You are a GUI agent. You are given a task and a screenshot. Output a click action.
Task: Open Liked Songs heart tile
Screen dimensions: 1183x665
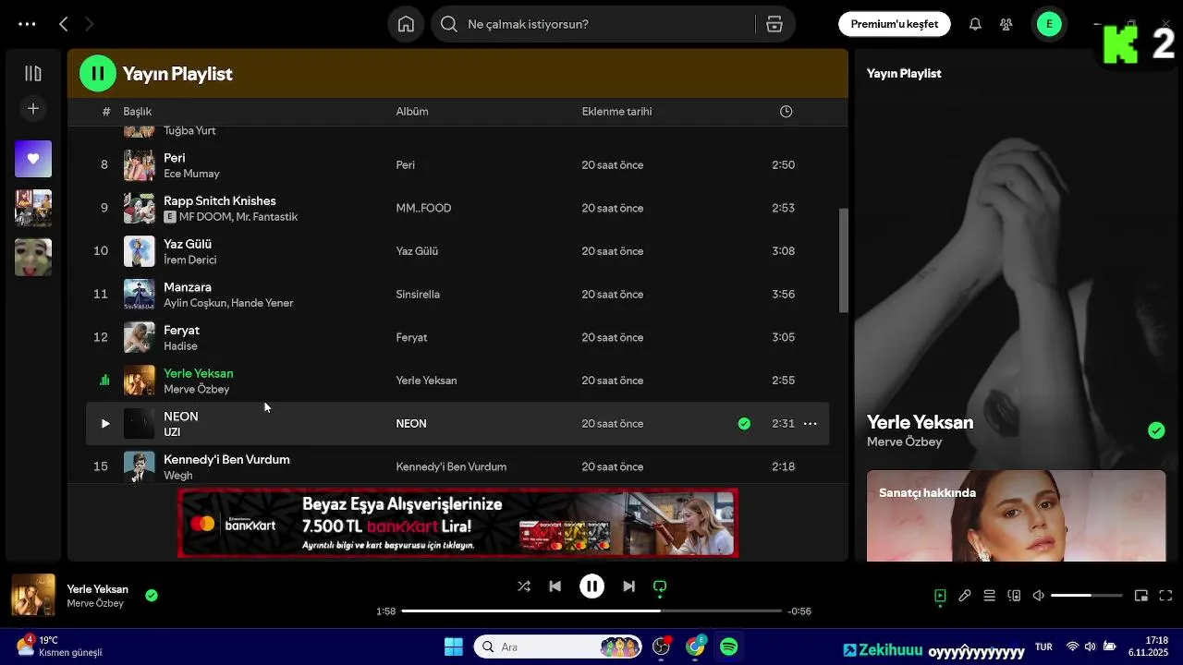(33, 159)
